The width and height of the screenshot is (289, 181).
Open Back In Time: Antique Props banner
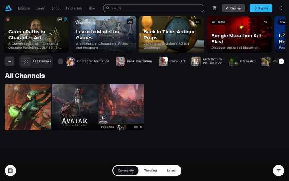172,35
